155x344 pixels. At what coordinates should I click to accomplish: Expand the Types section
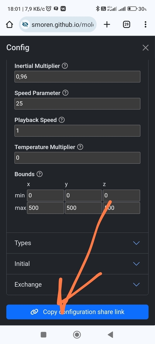pyautogui.click(x=77, y=243)
